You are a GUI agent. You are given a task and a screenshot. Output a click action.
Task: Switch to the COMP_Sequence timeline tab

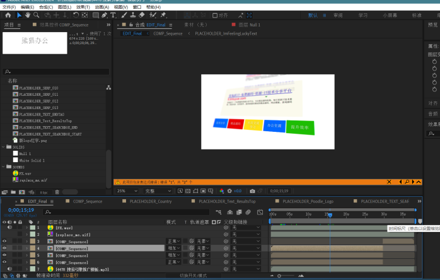pyautogui.click(x=88, y=202)
